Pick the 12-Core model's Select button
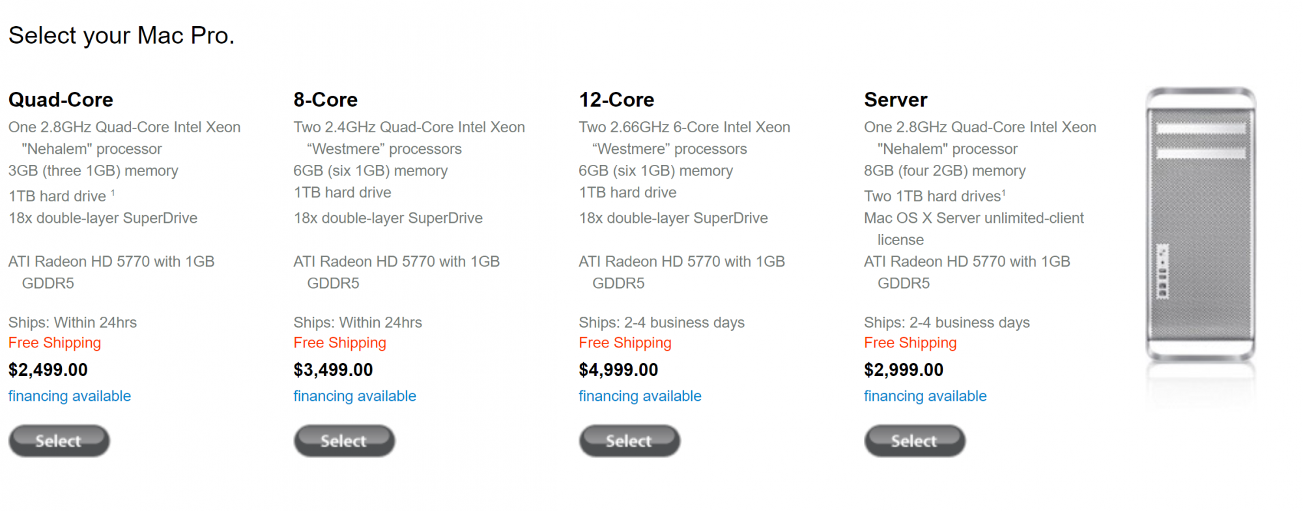Viewport: 1303px width, 511px height. click(x=630, y=441)
